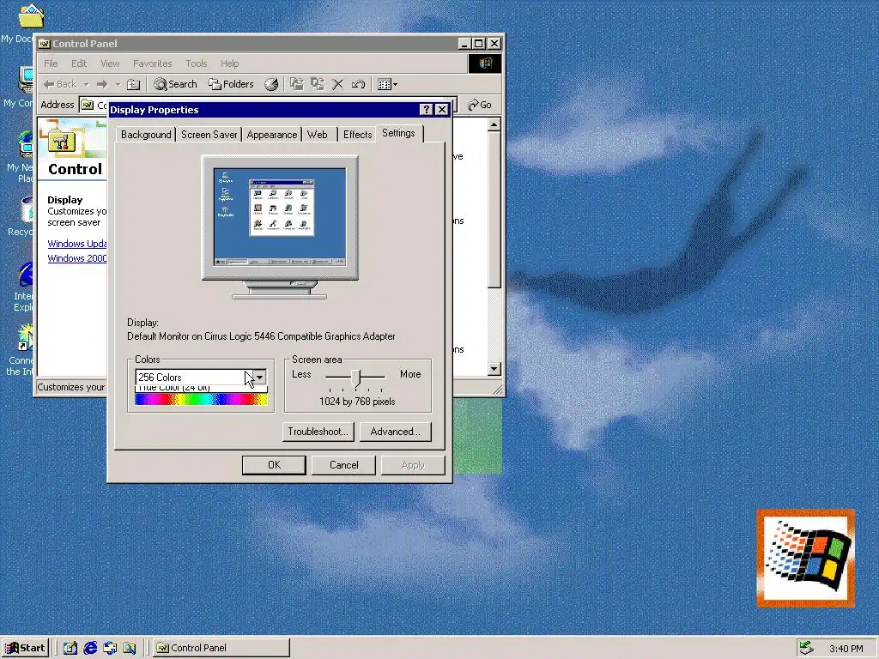
Task: Click Show Desktop icon in Quick Launch
Action: coord(70,648)
